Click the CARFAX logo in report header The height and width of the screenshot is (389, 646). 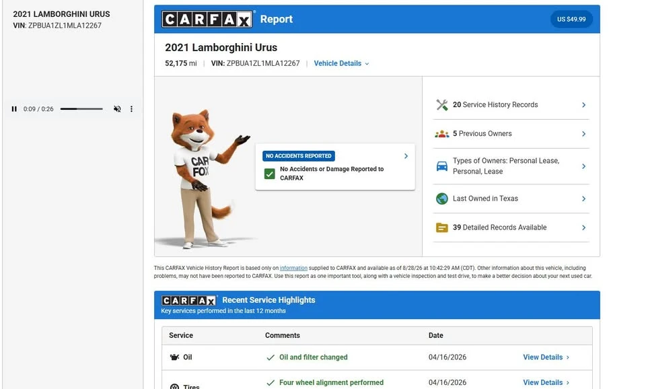coord(207,20)
